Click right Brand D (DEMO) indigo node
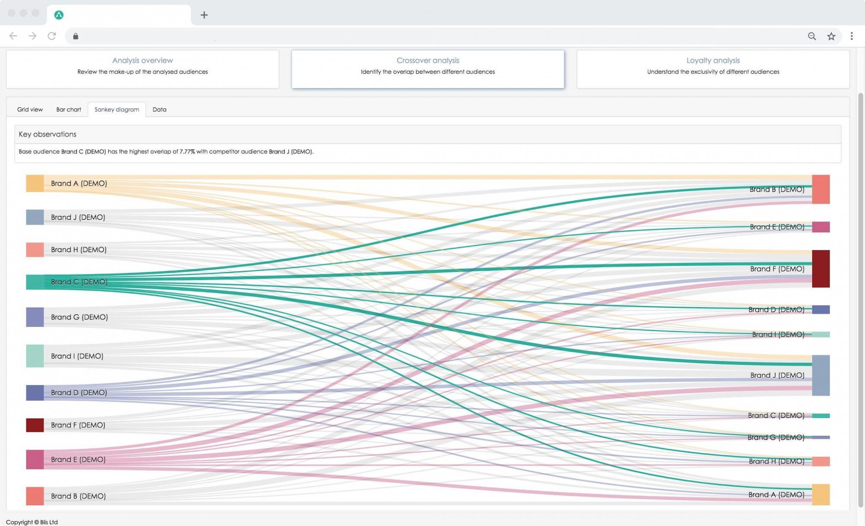Image resolution: width=865 pixels, height=526 pixels. point(821,309)
